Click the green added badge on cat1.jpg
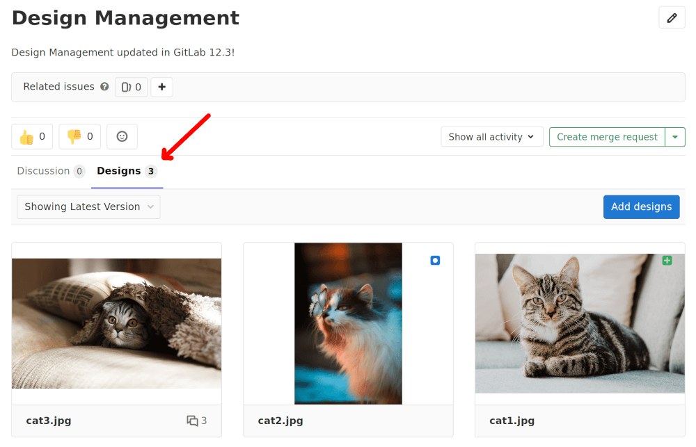This screenshot has height=447, width=696. (667, 260)
